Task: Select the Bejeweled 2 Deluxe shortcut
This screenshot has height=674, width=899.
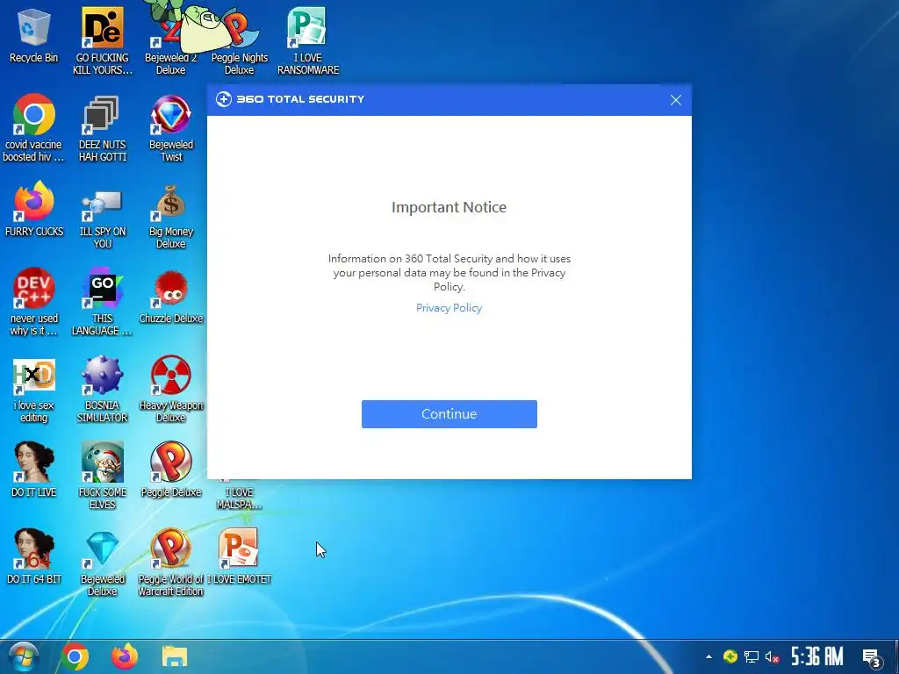Action: pyautogui.click(x=171, y=41)
